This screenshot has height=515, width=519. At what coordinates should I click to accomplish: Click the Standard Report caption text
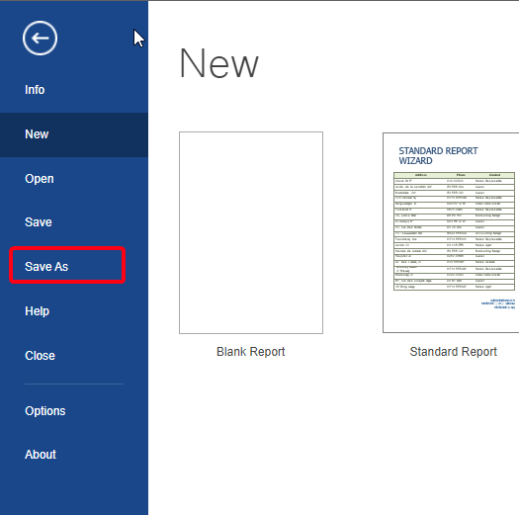click(x=453, y=352)
